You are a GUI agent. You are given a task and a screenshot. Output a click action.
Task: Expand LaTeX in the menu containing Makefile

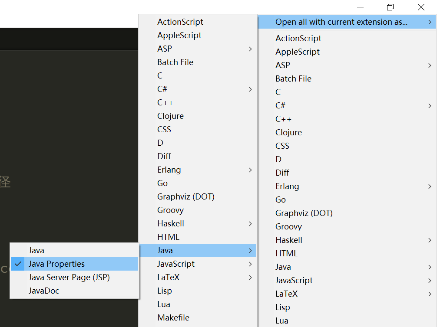pos(198,278)
